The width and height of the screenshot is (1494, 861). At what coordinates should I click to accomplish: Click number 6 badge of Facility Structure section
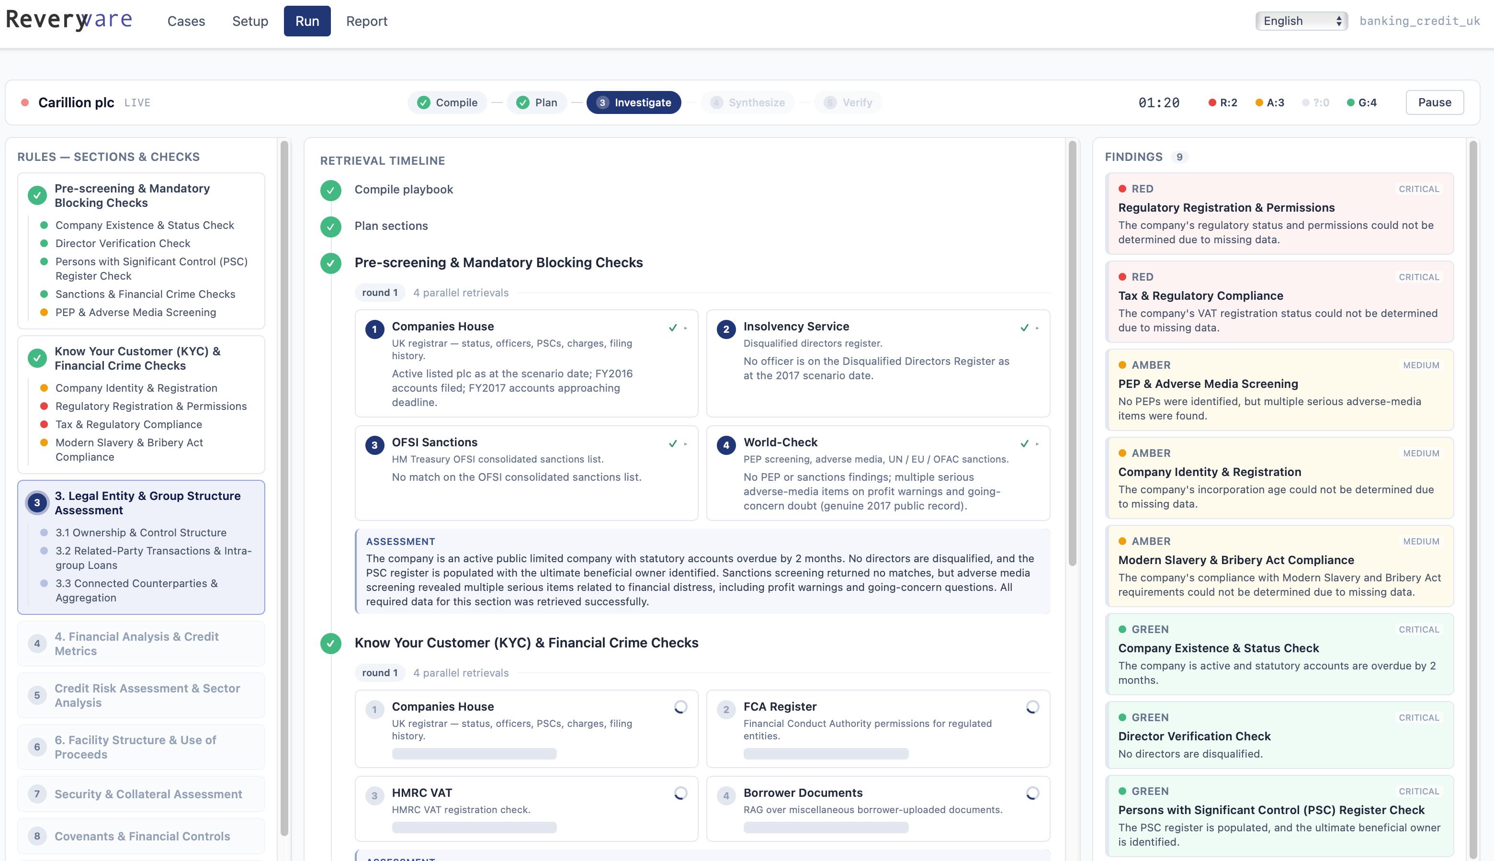pos(37,747)
